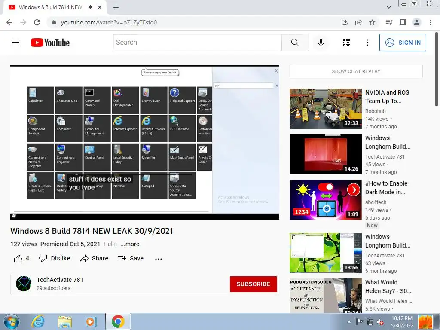Bookmark this page with star icon

tap(372, 22)
